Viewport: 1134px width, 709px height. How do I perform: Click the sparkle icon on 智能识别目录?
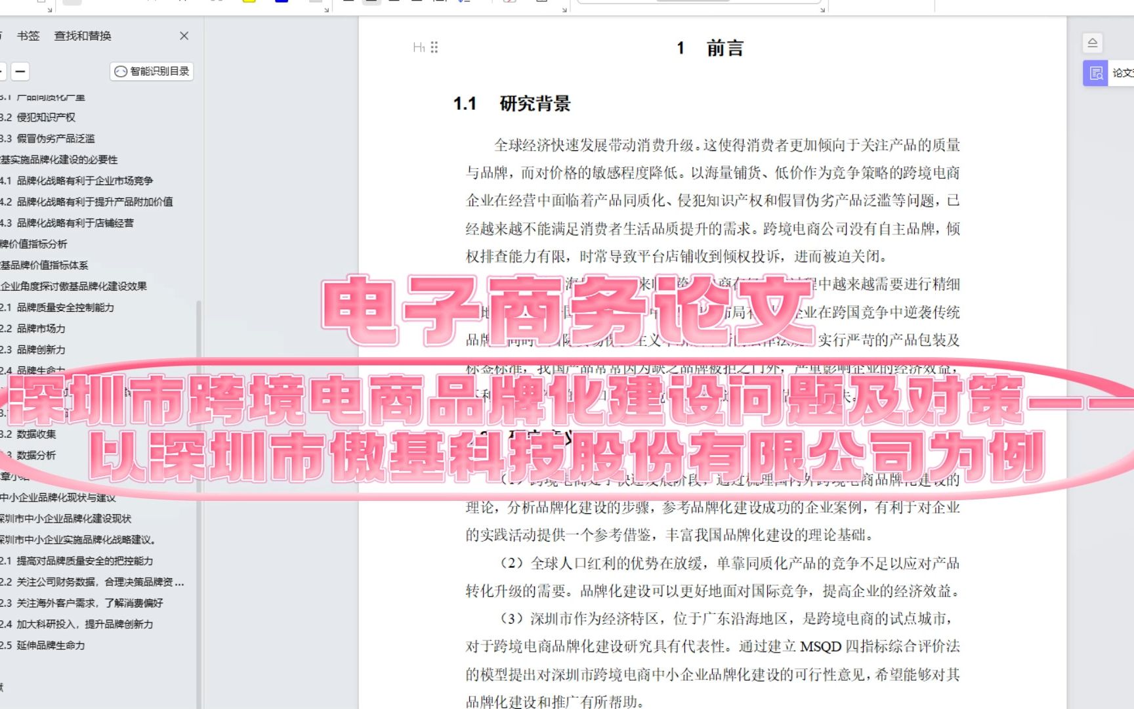(120, 71)
